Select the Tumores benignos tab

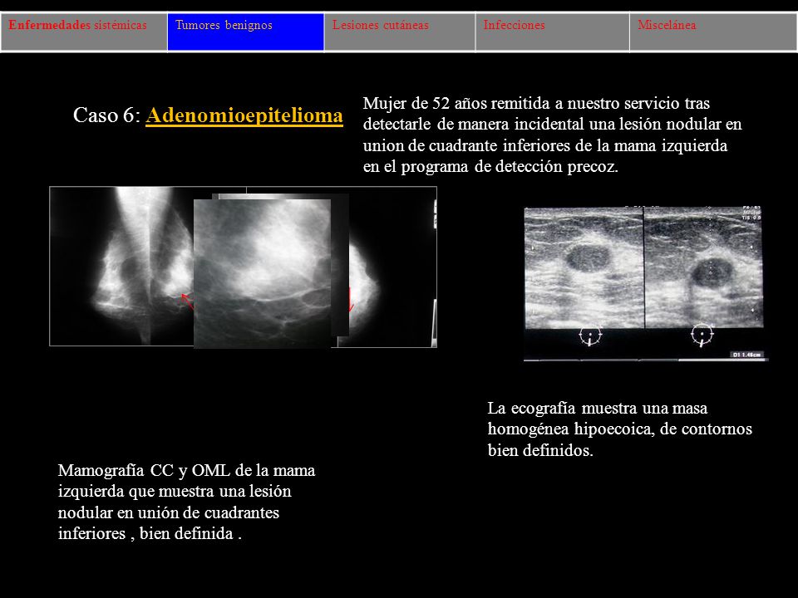click(x=246, y=32)
